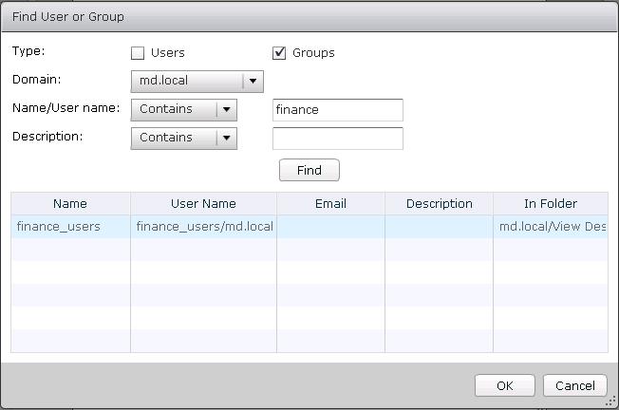The width and height of the screenshot is (619, 410).
Task: Click the name field containing "finance"
Action: pyautogui.click(x=337, y=110)
